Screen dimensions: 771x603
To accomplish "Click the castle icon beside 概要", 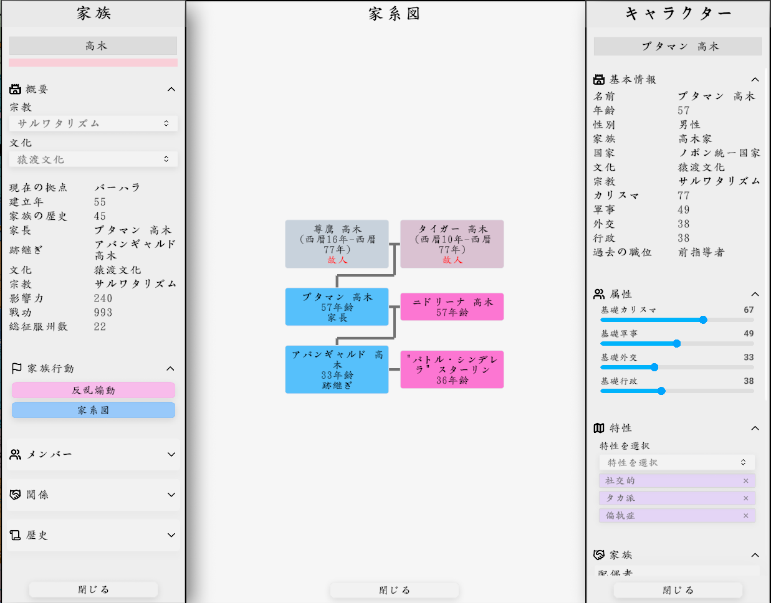I will (x=16, y=89).
